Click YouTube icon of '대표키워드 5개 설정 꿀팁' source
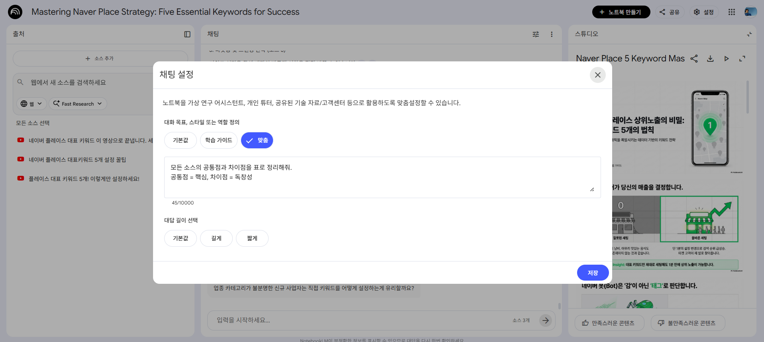 [x=21, y=159]
